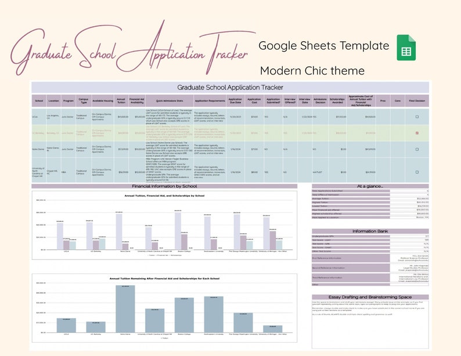Screen dimensions: 461x356
Task: Select the Program column header
Action: click(x=68, y=101)
